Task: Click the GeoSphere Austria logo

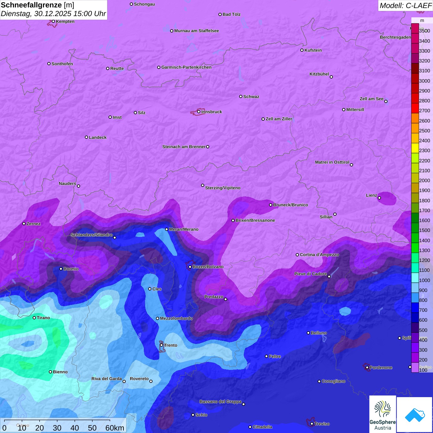Action: 383,414
